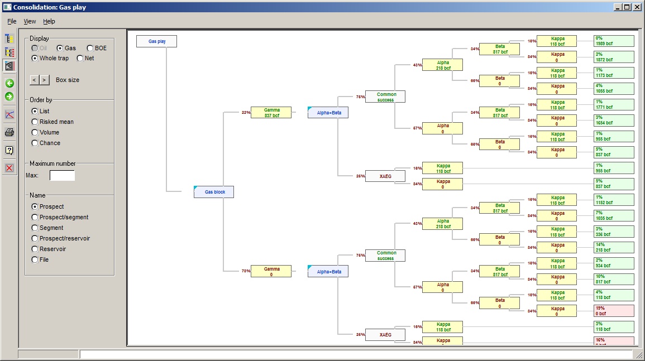Viewport: 645px width, 361px height.
Task: Open the View menu
Action: click(x=30, y=21)
